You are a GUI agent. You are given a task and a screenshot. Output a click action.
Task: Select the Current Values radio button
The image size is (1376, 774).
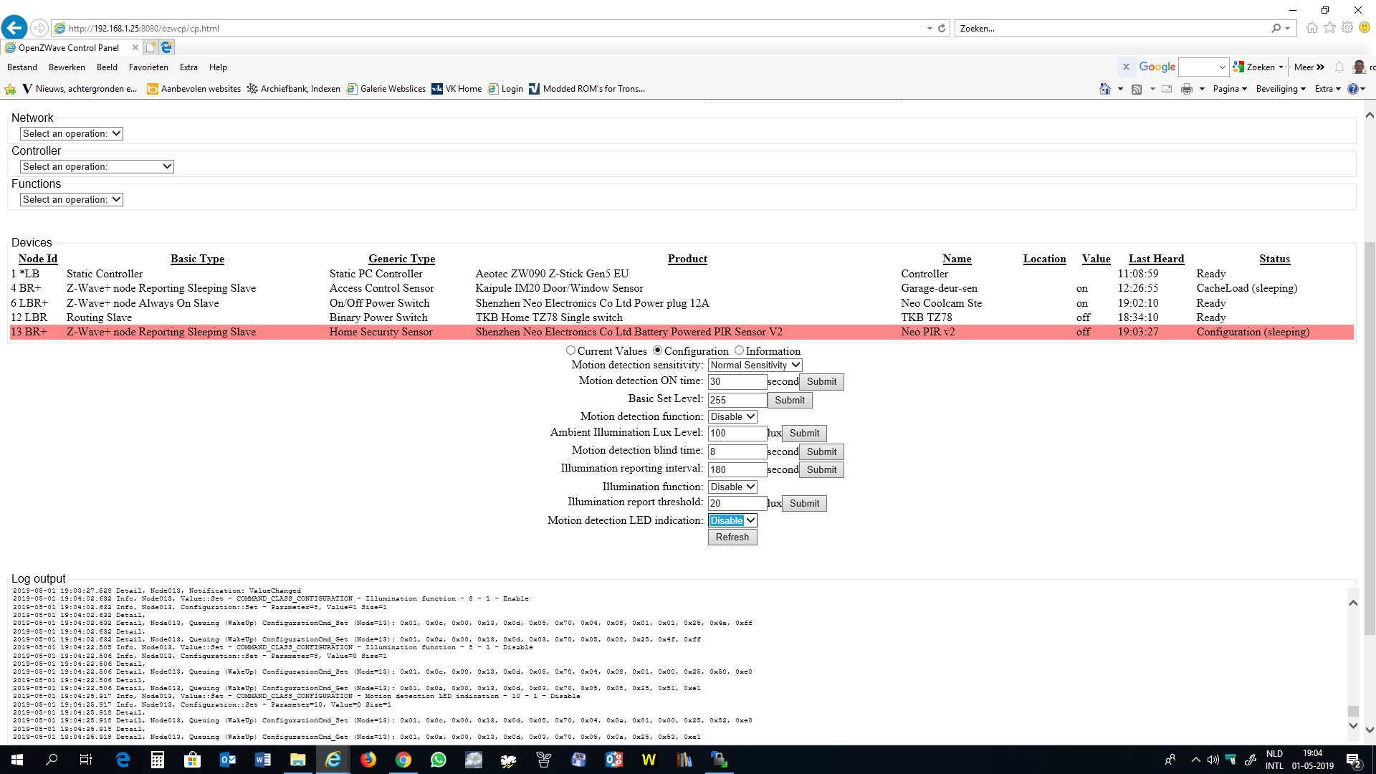(570, 350)
